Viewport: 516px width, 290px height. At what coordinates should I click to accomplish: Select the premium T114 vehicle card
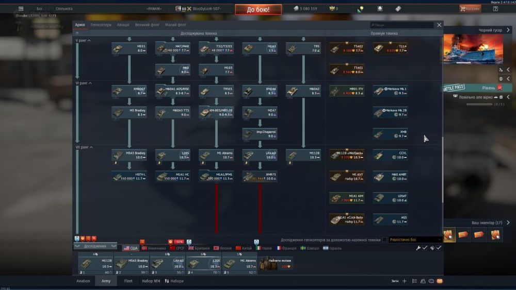point(390,48)
